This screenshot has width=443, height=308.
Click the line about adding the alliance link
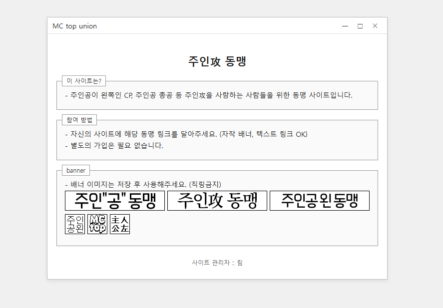pyautogui.click(x=186, y=134)
